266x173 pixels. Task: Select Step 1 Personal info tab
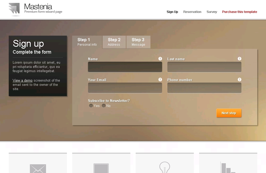click(x=87, y=42)
